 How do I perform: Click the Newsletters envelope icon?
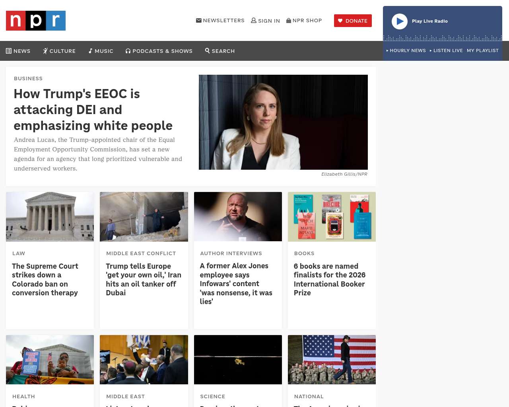(x=199, y=20)
